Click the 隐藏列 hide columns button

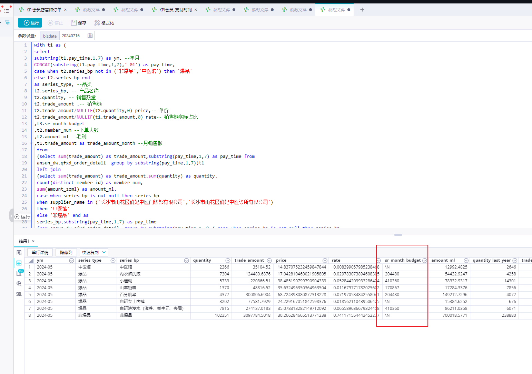tap(66, 252)
